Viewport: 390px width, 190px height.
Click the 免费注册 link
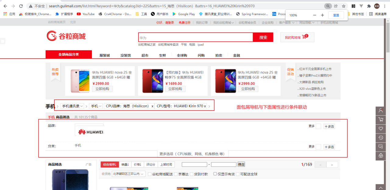tap(185, 23)
